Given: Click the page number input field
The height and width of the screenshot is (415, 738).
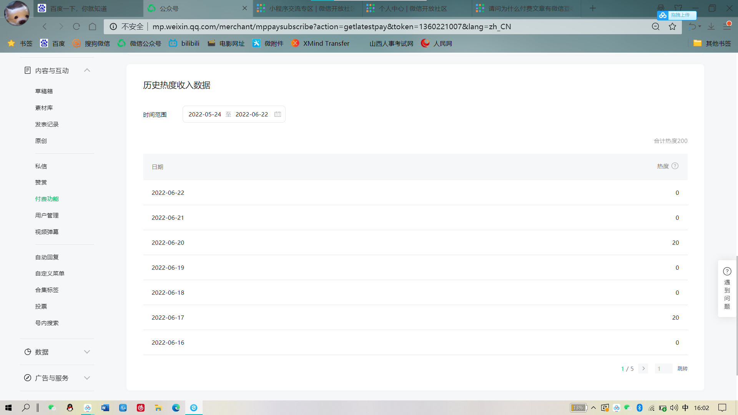Looking at the screenshot, I should 663,369.
